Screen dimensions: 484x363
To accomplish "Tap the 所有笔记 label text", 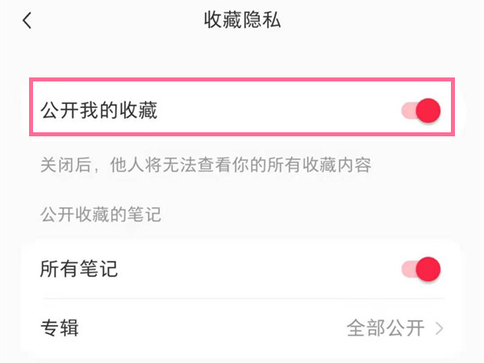I will click(x=79, y=269).
